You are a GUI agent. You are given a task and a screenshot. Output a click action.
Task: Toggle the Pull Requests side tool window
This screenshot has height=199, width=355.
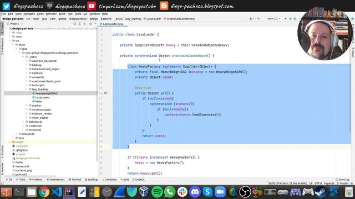point(2,46)
